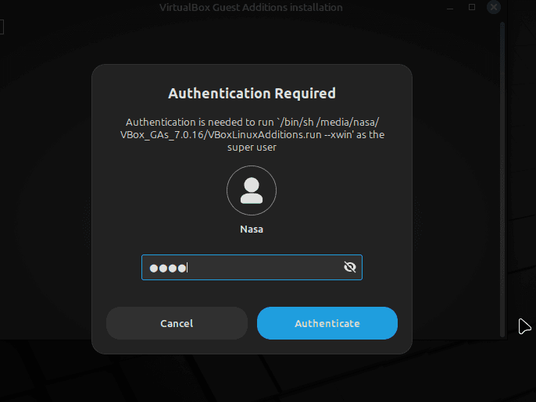Click the VBoxLinuxAdditions.run command description text
The height and width of the screenshot is (402, 536).
tap(252, 134)
